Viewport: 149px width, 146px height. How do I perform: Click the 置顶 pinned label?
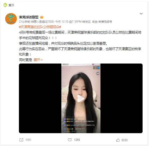pyautogui.click(x=11, y=5)
